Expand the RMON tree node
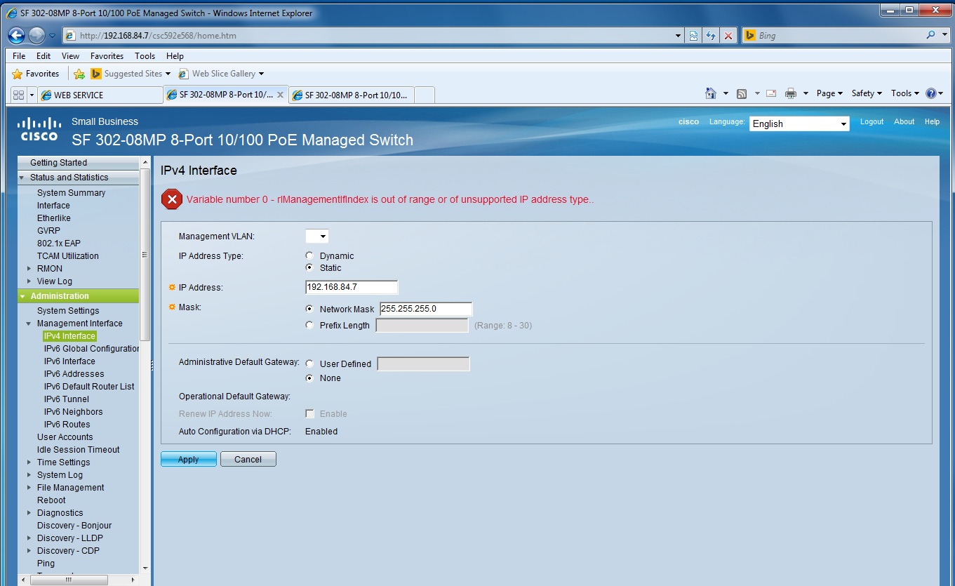The image size is (955, 586). (29, 269)
